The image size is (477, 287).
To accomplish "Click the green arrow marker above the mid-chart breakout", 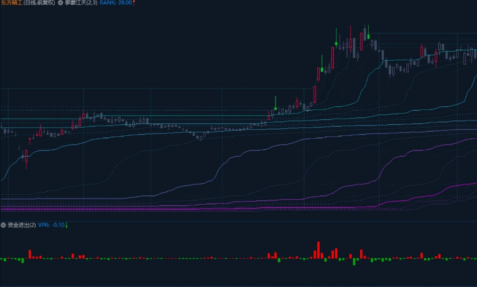I will 275,103.
